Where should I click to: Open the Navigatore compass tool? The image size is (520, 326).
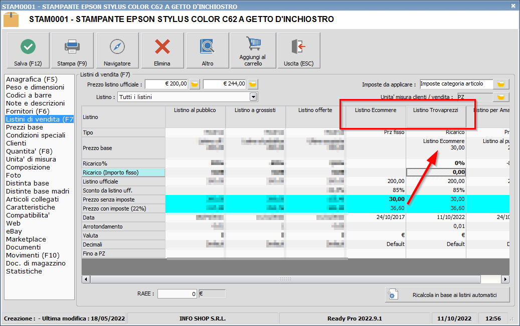(x=117, y=50)
